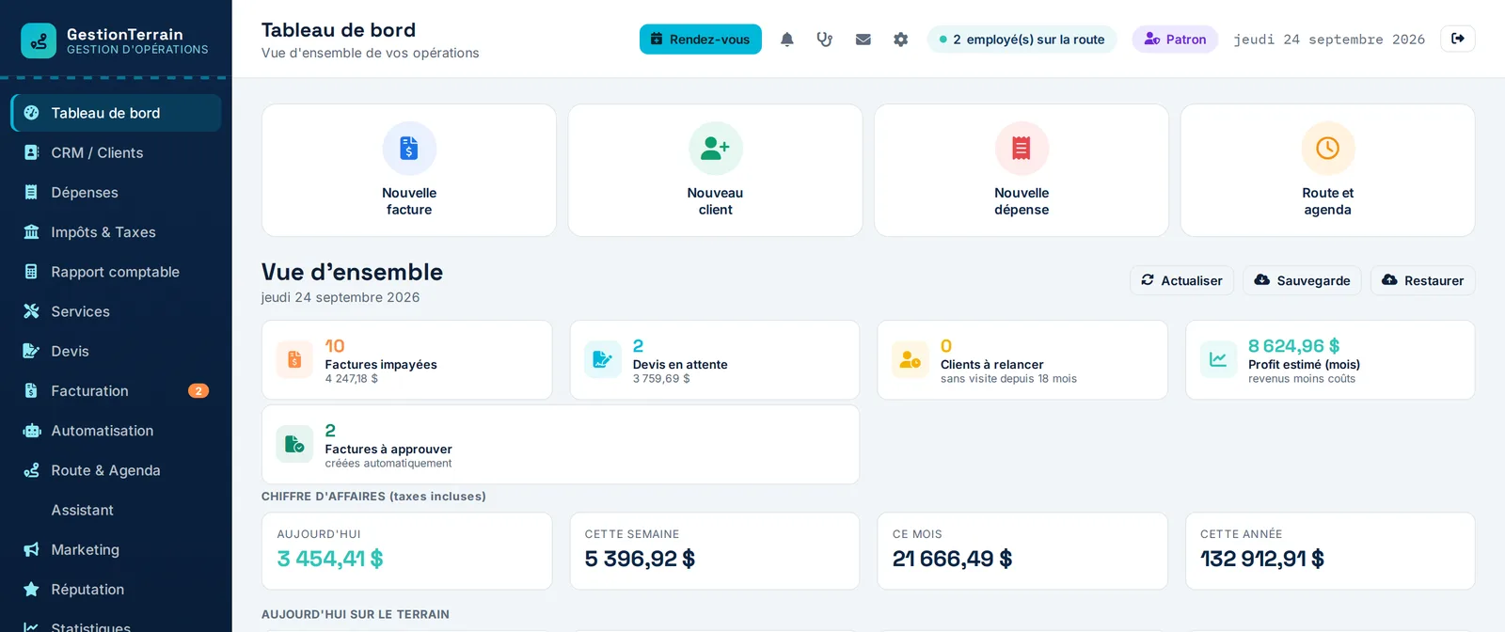Open the Assistant sidebar item

117,510
